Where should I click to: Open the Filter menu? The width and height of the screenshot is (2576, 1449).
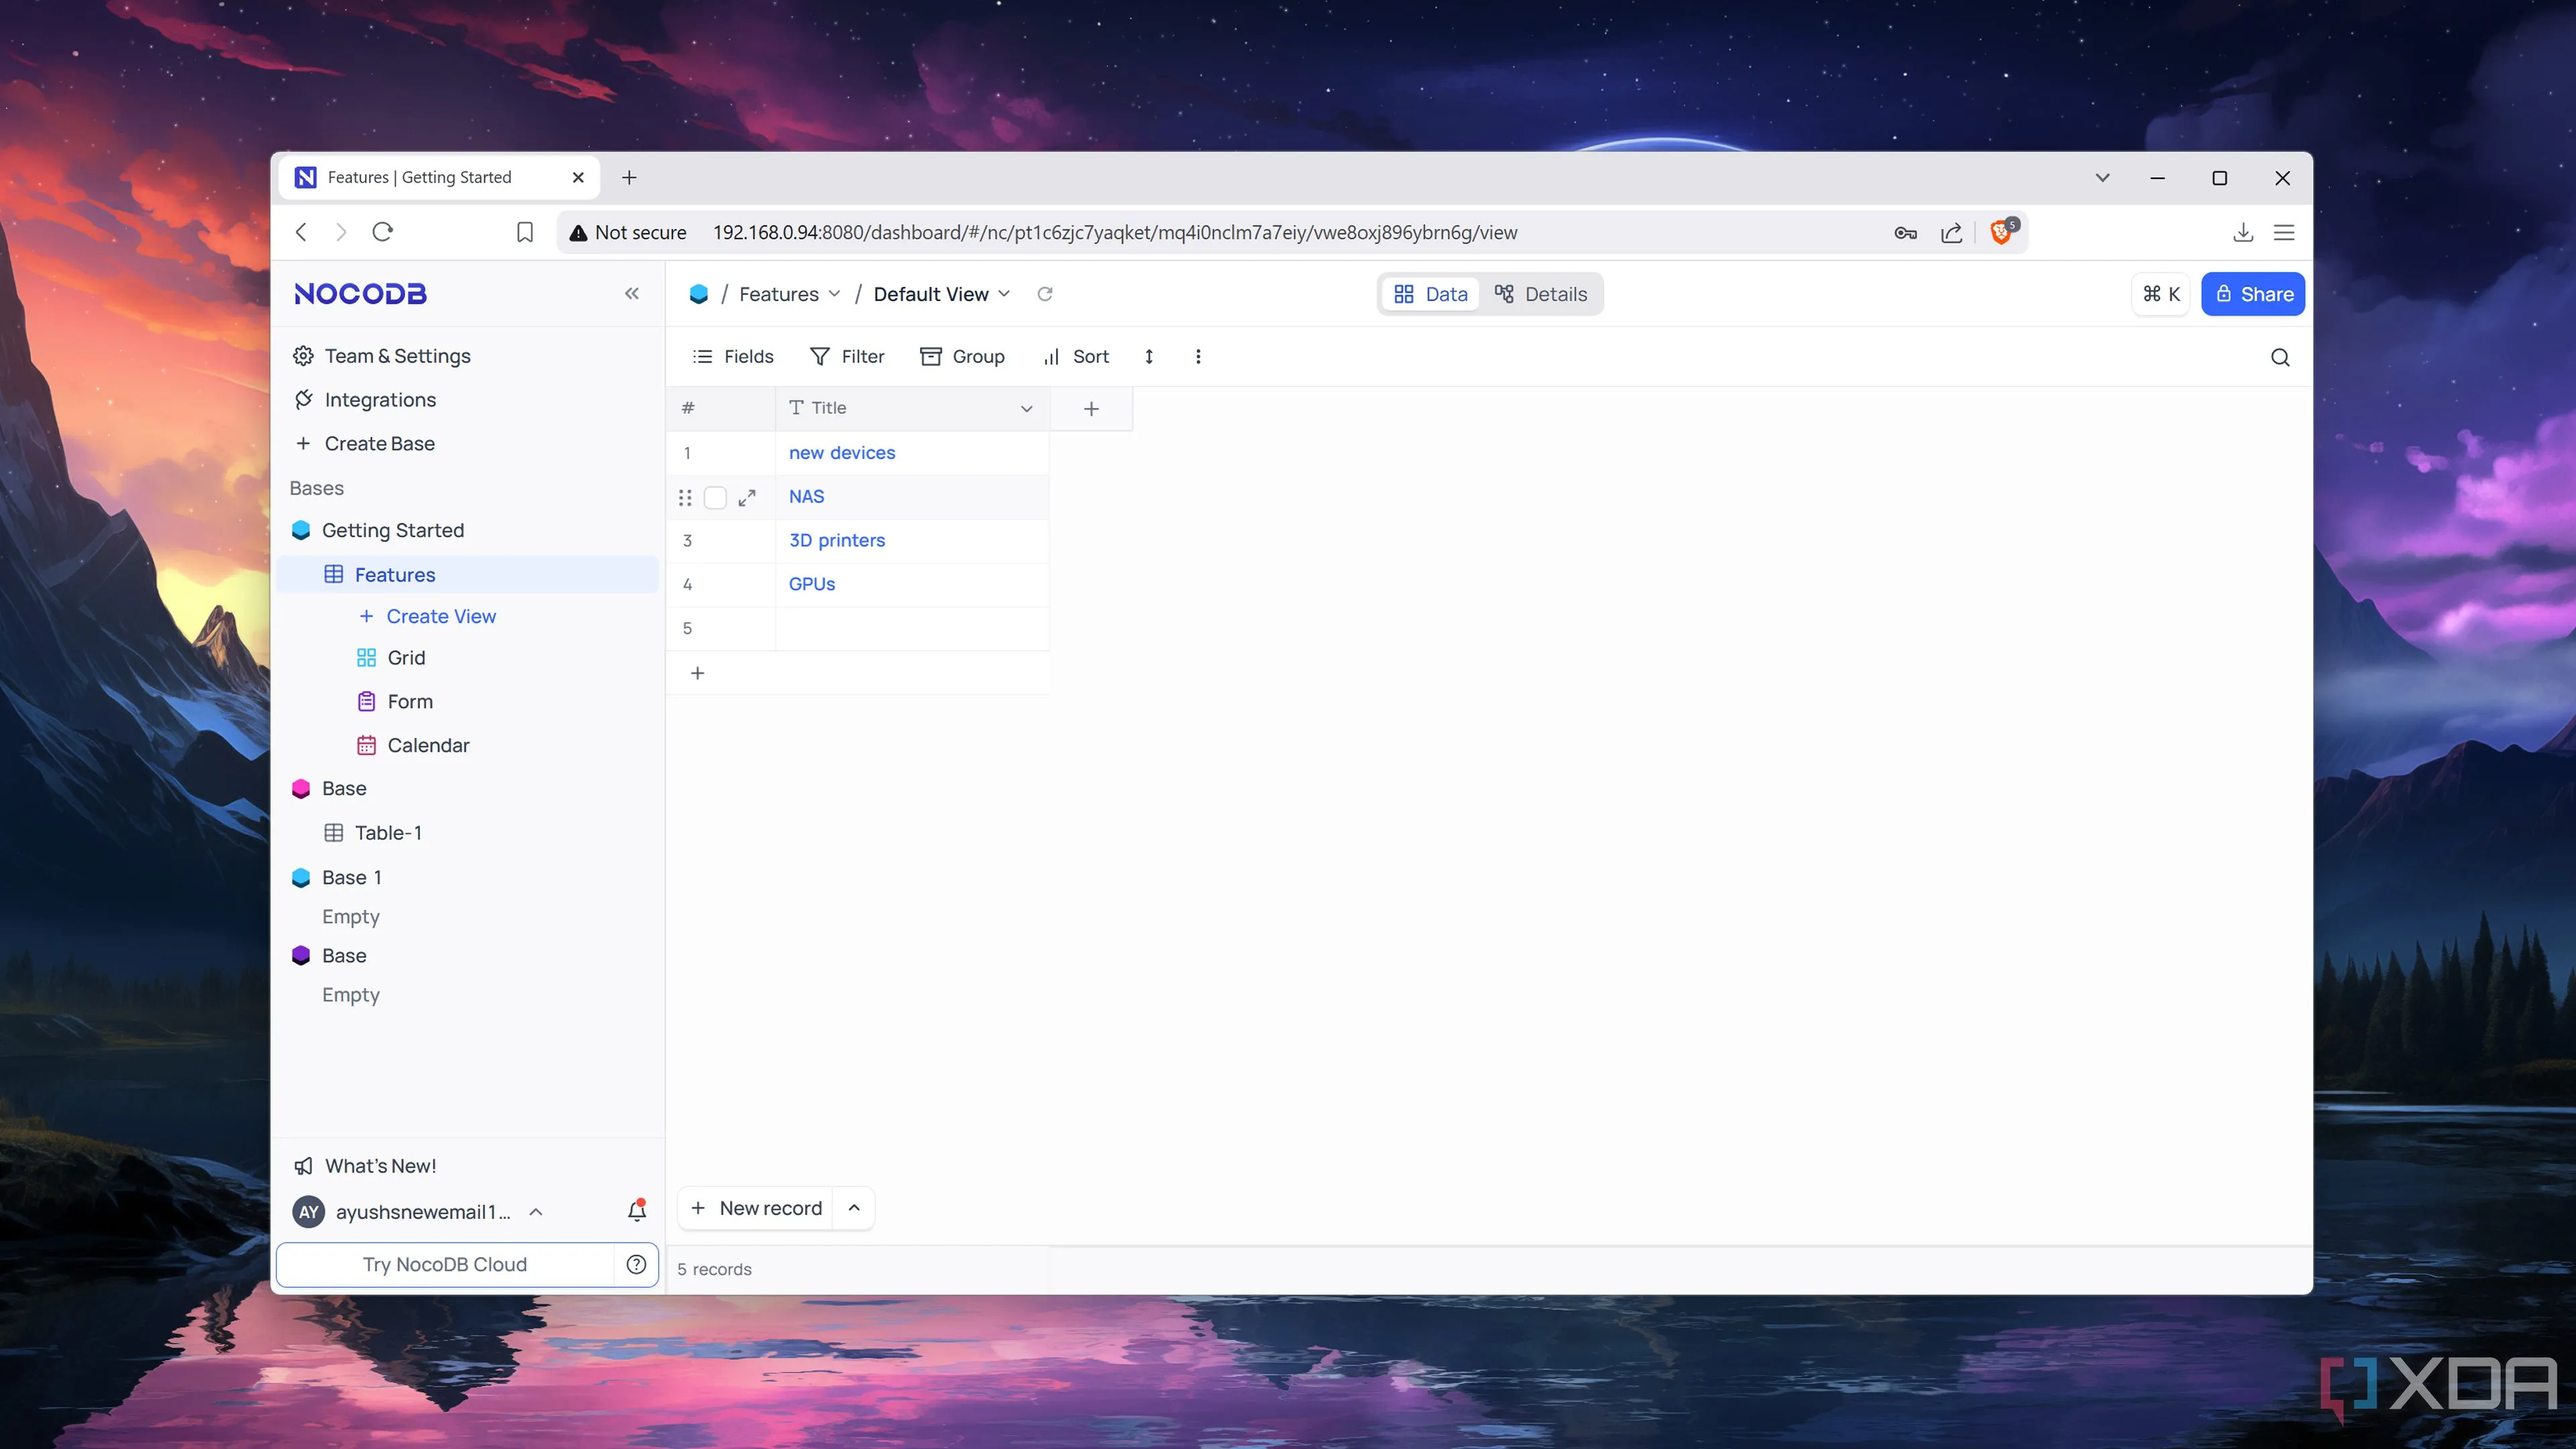coord(847,357)
